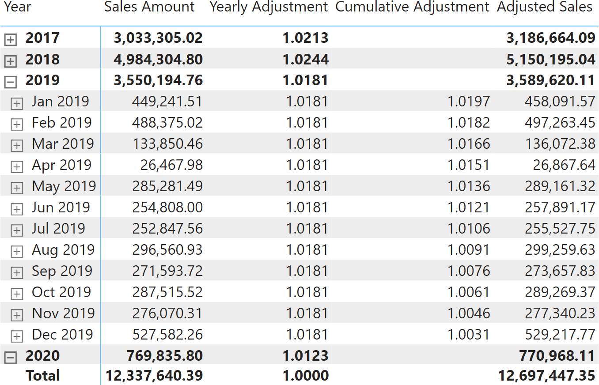Sort by the Sales Amount column header

[x=149, y=7]
